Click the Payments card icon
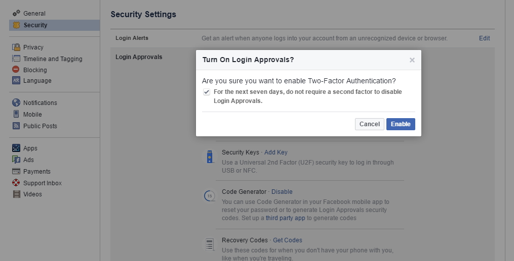The image size is (514, 261). point(16,172)
